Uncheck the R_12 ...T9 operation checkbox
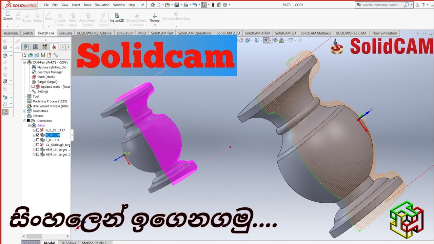The width and height of the screenshot is (434, 244). (x=38, y=135)
